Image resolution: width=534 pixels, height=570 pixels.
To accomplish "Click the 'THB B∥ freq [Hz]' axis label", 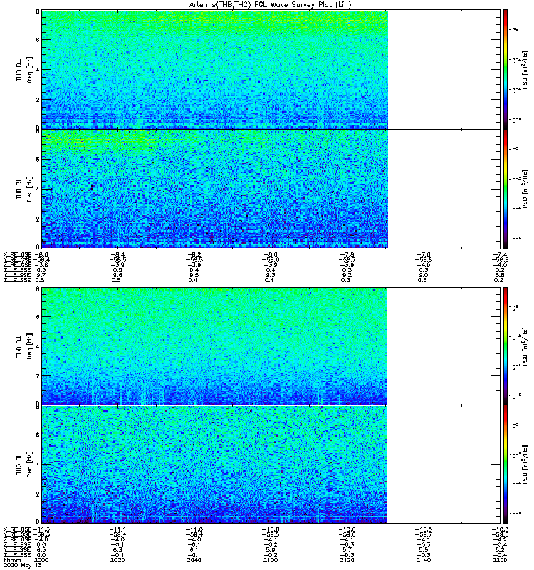I will click(24, 189).
